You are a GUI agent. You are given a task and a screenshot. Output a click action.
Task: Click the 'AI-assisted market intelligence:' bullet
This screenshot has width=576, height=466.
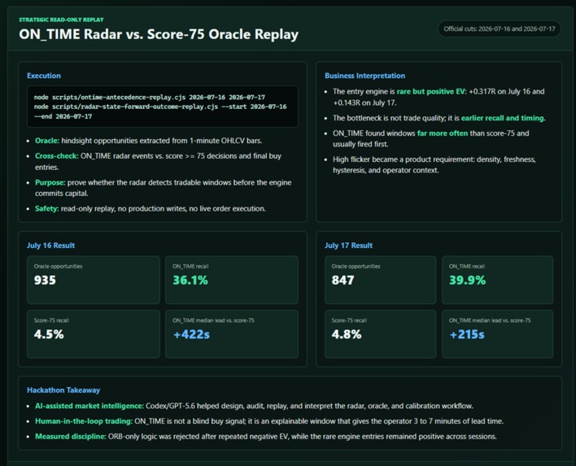click(254, 406)
